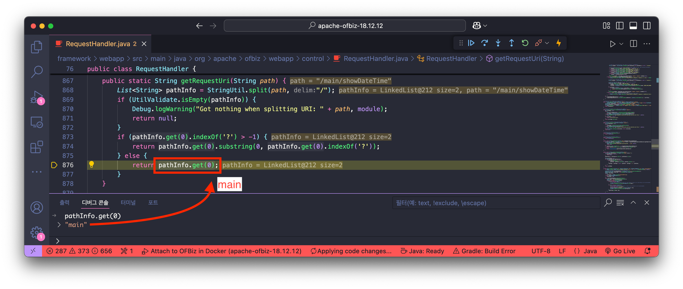Switch to the 디버그 콘솔 tab

(x=95, y=203)
